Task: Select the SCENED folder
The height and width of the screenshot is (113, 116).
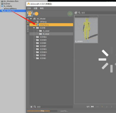Action: (43, 40)
